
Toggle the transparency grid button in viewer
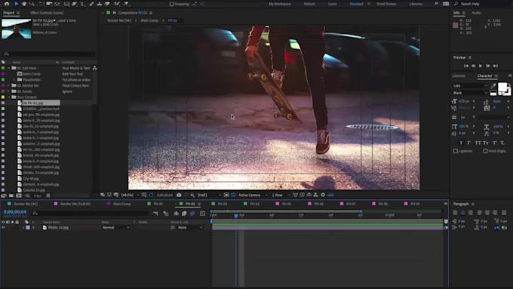pyautogui.click(x=233, y=195)
